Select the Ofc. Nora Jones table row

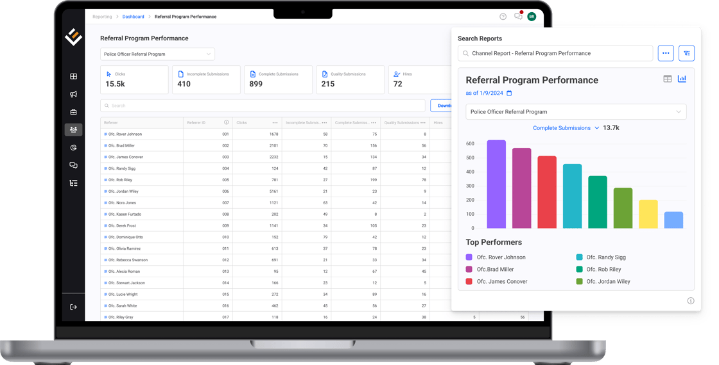coord(276,202)
